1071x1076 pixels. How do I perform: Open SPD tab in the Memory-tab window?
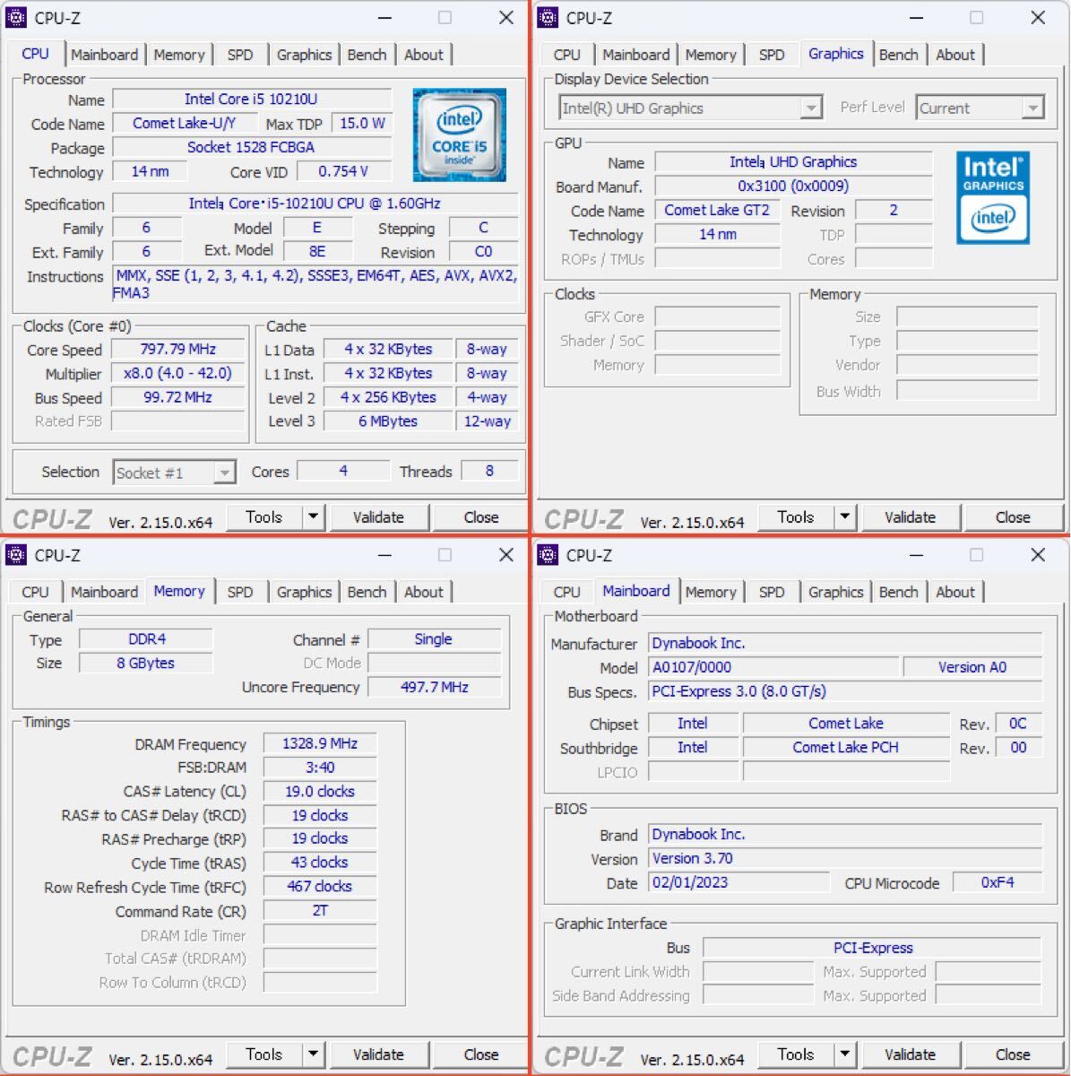[240, 592]
